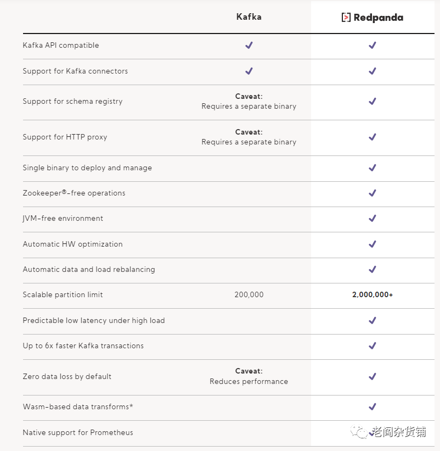Click Kafka's checkmark for Kafka API compatible
This screenshot has height=451, width=440.
pos(249,45)
